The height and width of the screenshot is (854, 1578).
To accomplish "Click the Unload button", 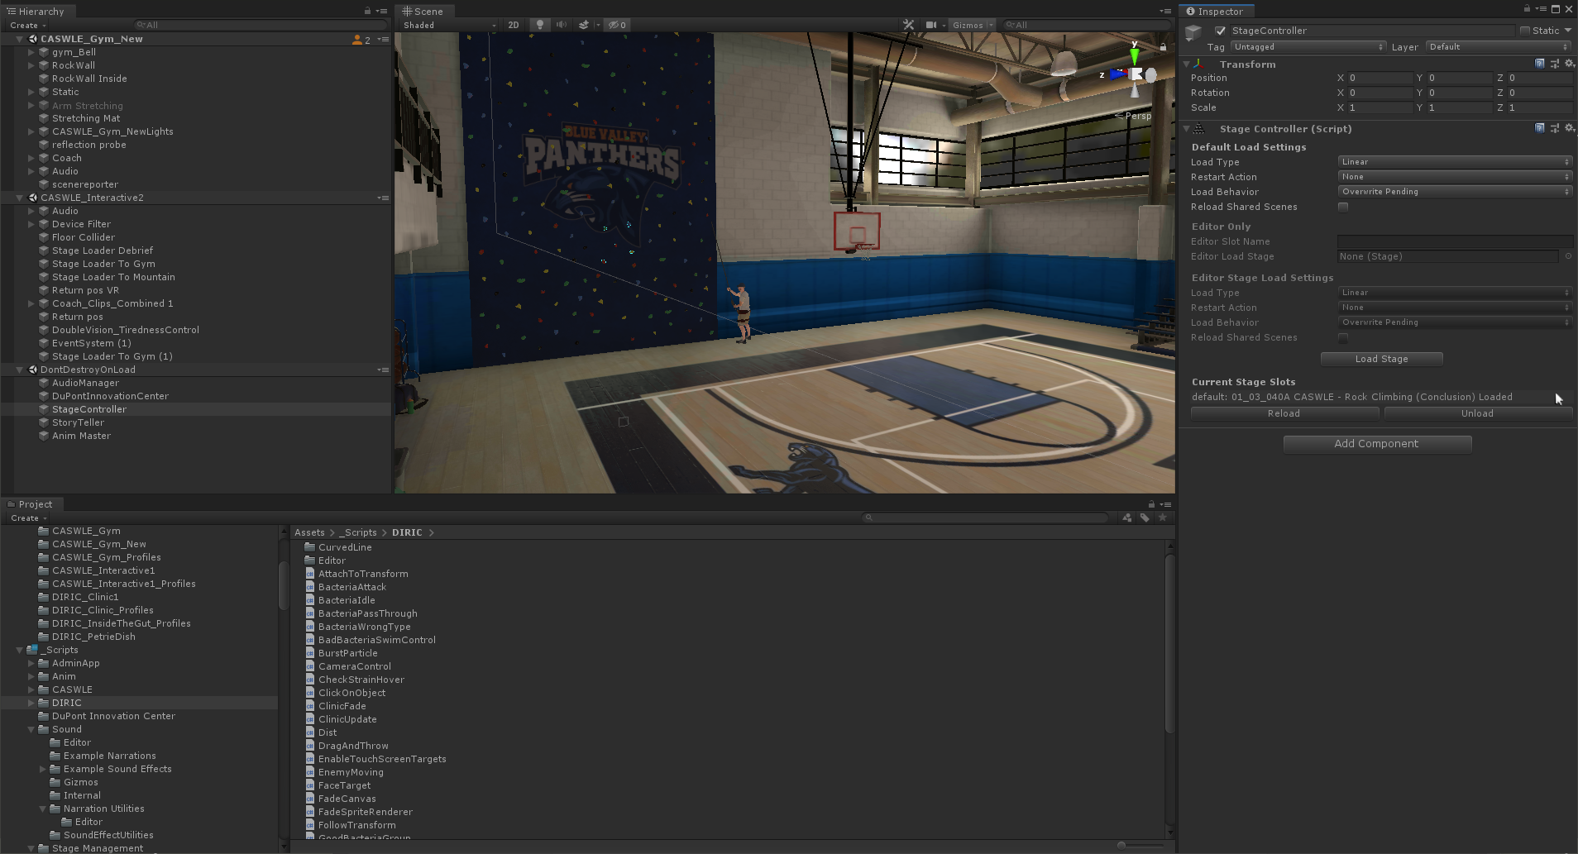I will point(1477,413).
